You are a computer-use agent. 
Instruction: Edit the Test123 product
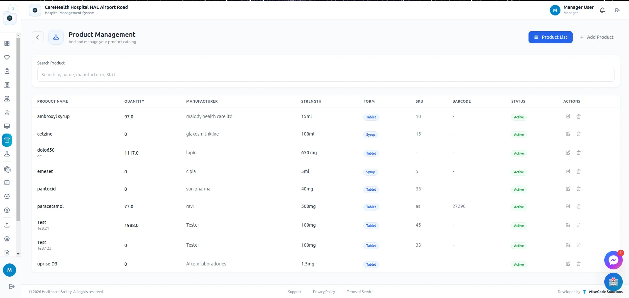[568, 245]
